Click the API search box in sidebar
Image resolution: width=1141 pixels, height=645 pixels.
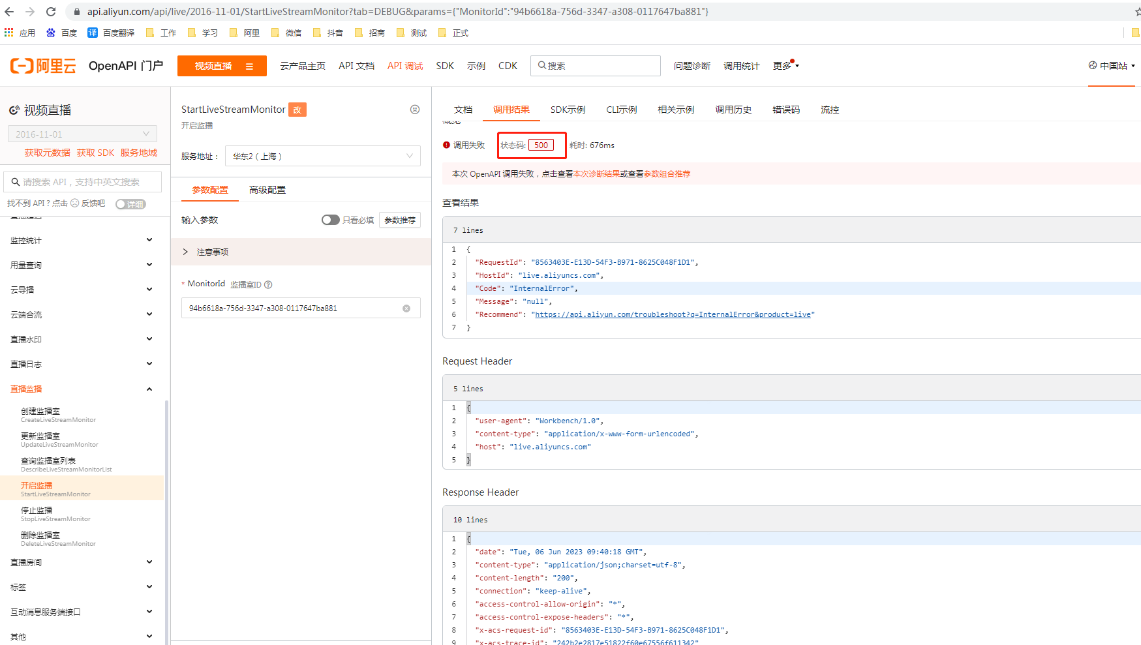coord(82,182)
